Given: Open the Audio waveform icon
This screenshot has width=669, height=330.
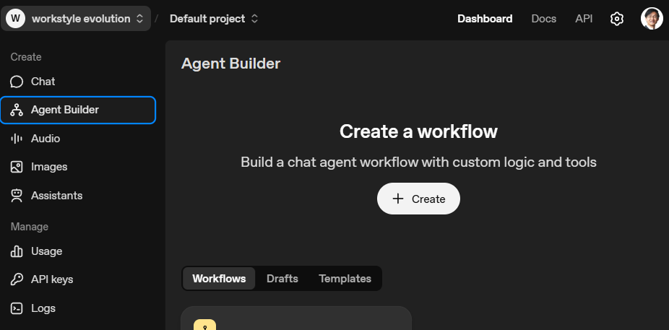Looking at the screenshot, I should coord(17,139).
